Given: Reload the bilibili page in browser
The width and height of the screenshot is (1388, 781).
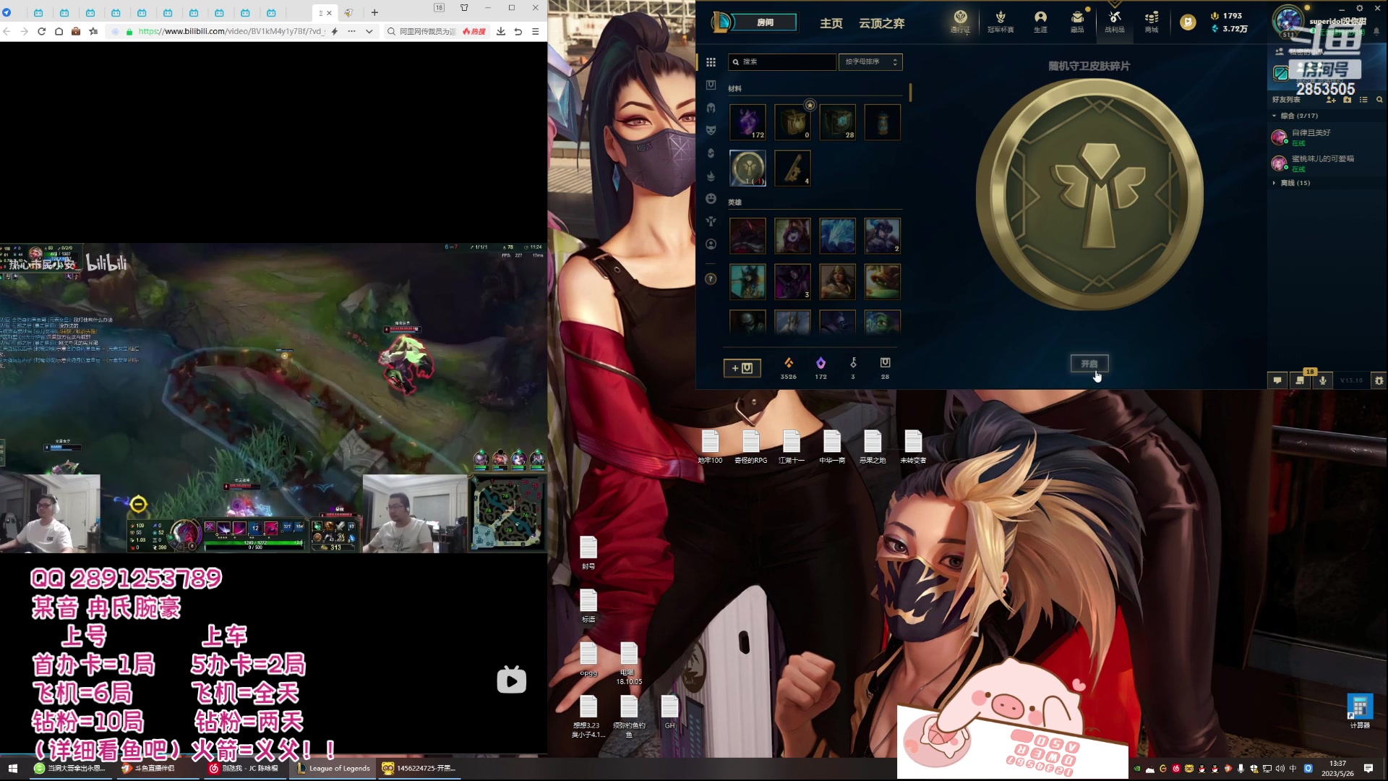Looking at the screenshot, I should (41, 32).
